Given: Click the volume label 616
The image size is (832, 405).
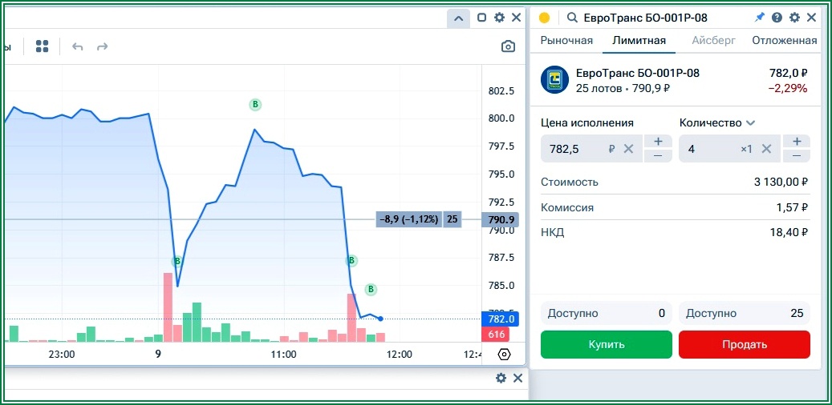Looking at the screenshot, I should point(495,334).
